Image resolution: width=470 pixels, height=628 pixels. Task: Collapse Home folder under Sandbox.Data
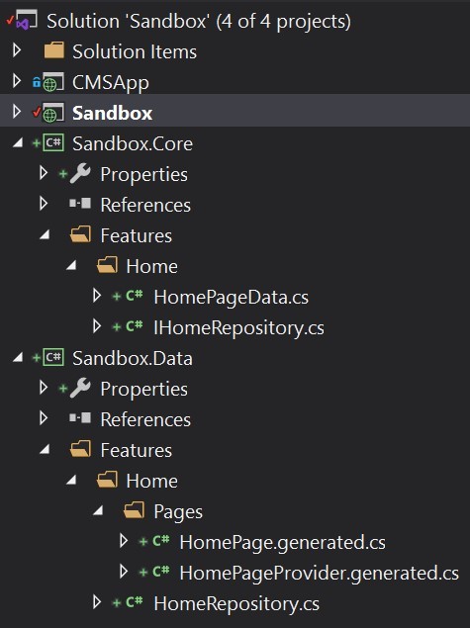[x=71, y=480]
